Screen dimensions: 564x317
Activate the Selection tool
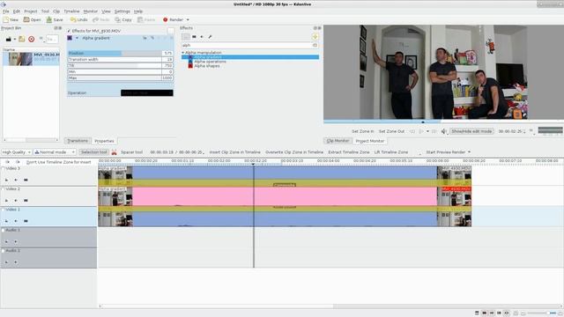94,152
